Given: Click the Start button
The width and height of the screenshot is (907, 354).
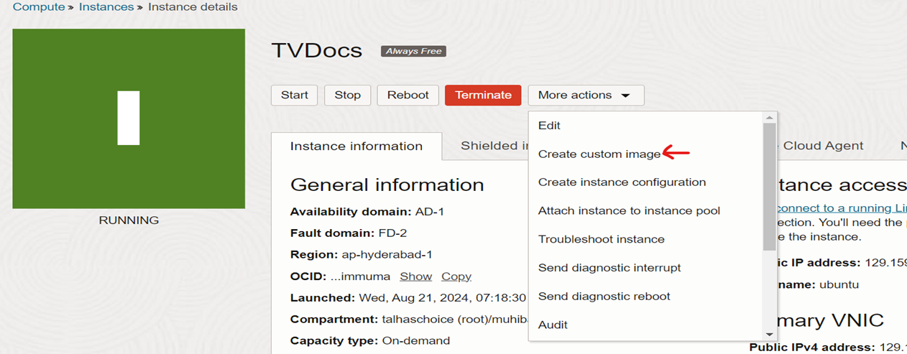Looking at the screenshot, I should [294, 95].
